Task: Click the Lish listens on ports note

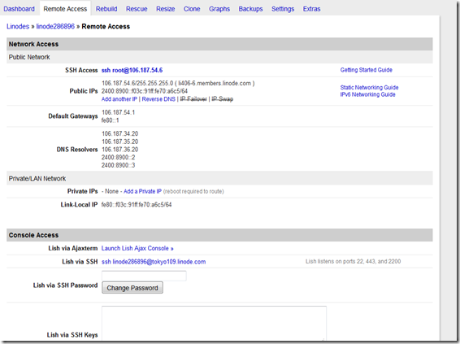Action: click(x=353, y=261)
